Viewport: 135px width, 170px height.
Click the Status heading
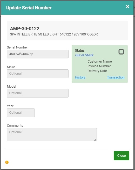tap(80, 51)
